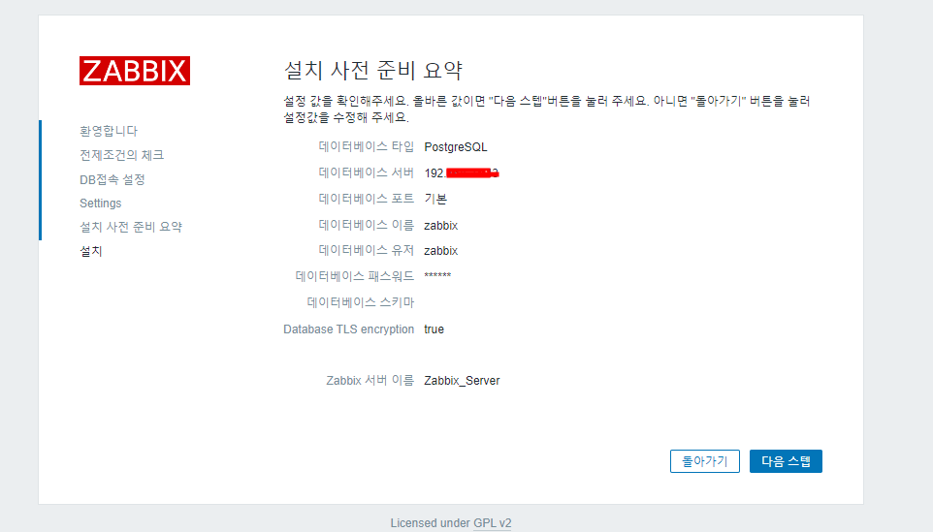Click the 데이터베이스 패스워드 label
The height and width of the screenshot is (532, 933).
tap(355, 276)
